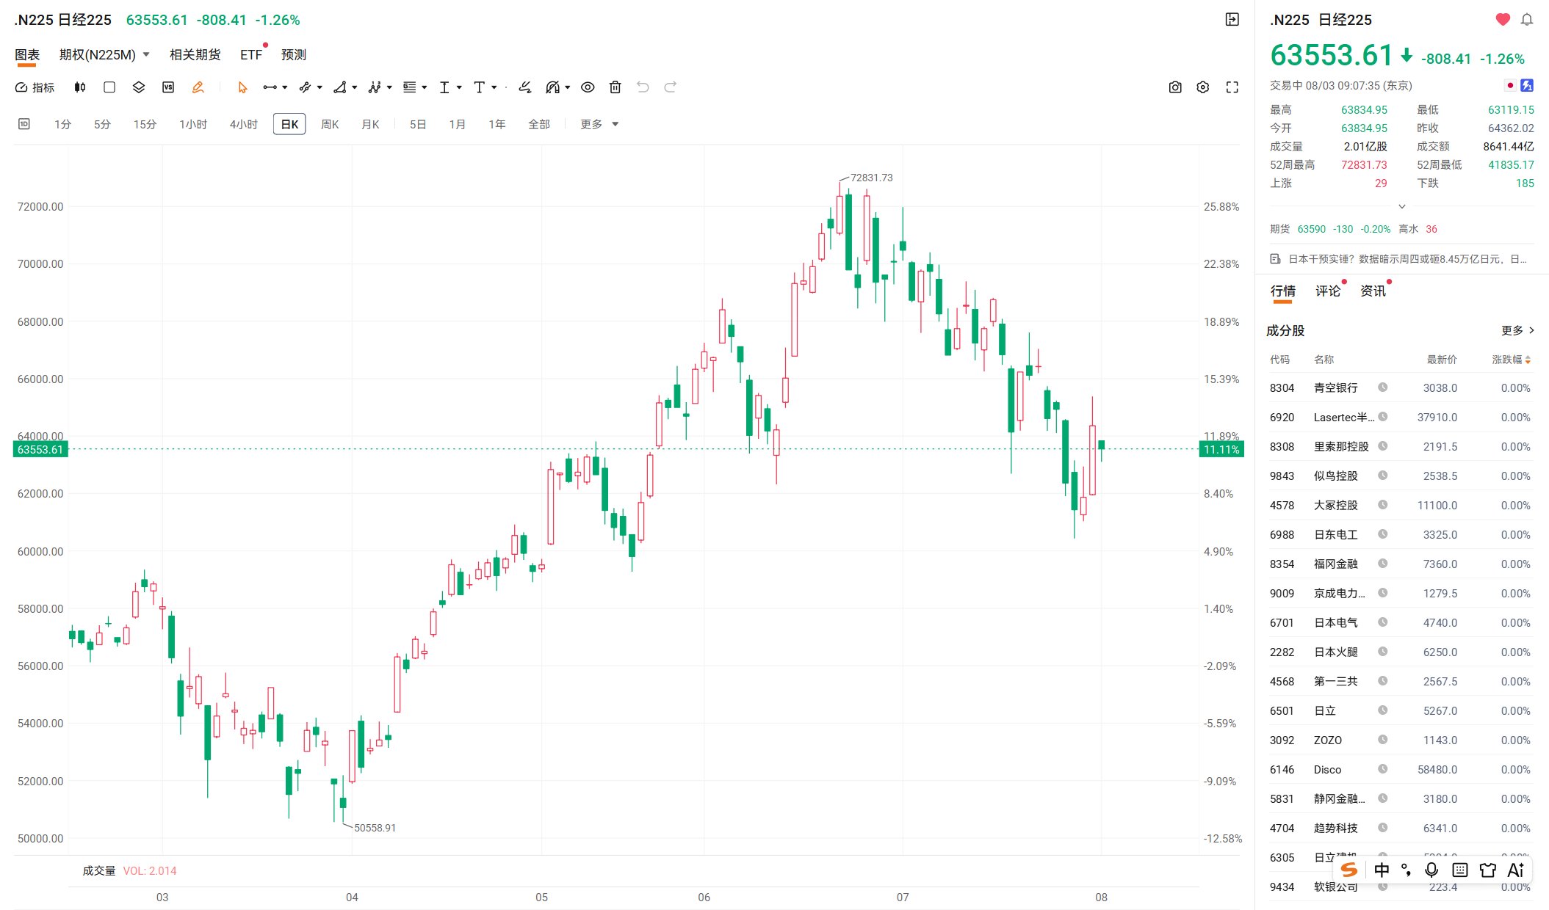The image size is (1549, 910).
Task: Open the 评论 tab
Action: (1328, 291)
